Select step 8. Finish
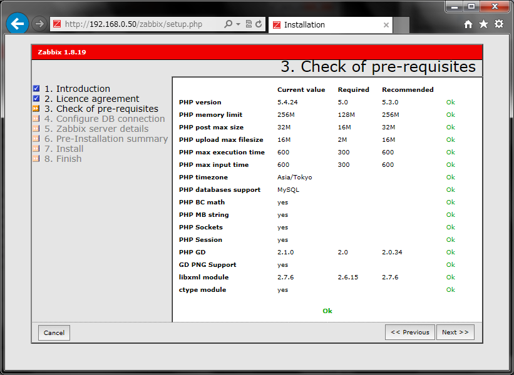 63,159
